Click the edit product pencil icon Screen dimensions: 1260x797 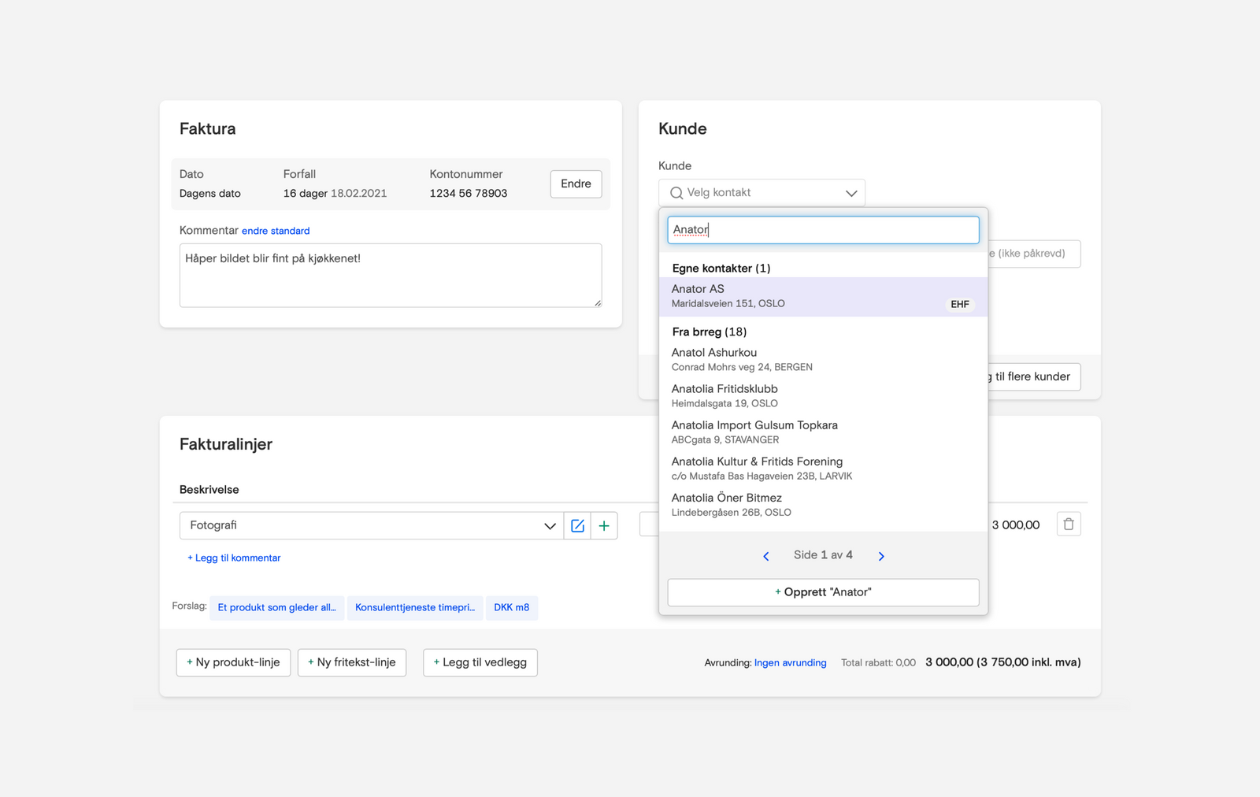tap(577, 526)
